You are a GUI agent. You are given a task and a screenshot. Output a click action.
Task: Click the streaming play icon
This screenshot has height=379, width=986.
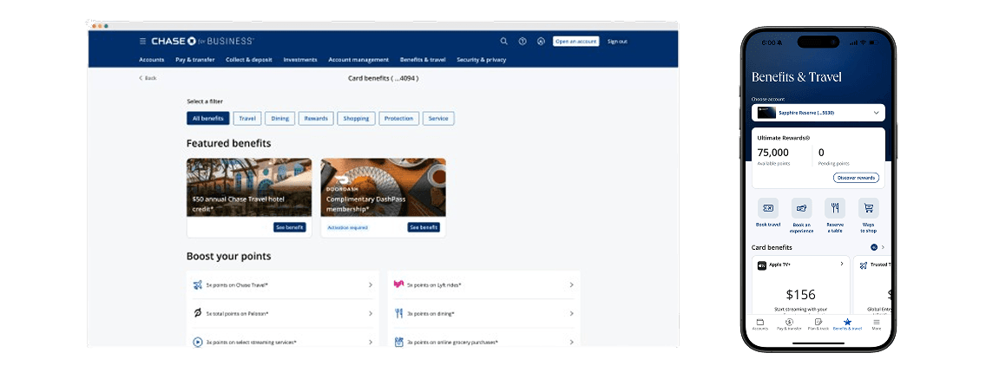[198, 342]
